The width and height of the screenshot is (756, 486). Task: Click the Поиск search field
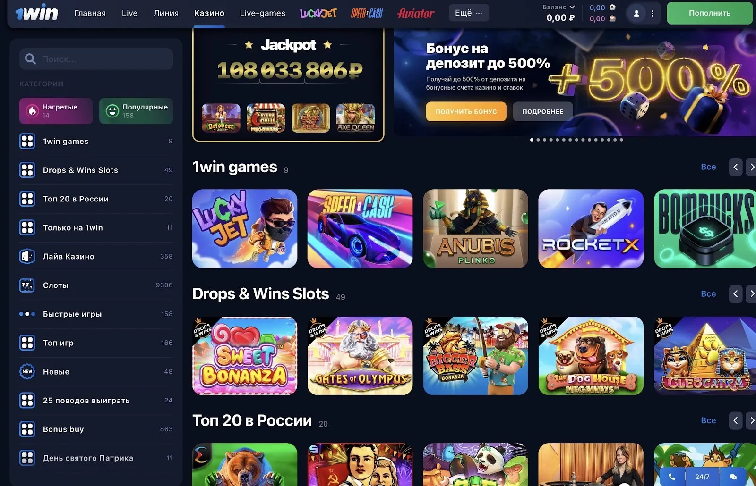pos(96,59)
